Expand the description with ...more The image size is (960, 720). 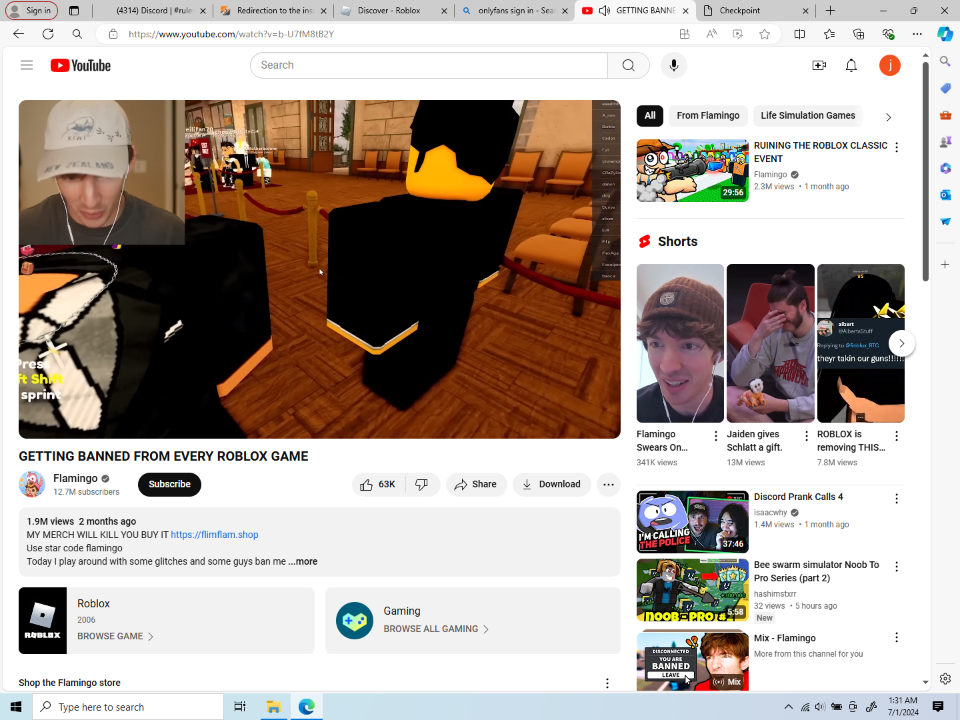point(303,561)
